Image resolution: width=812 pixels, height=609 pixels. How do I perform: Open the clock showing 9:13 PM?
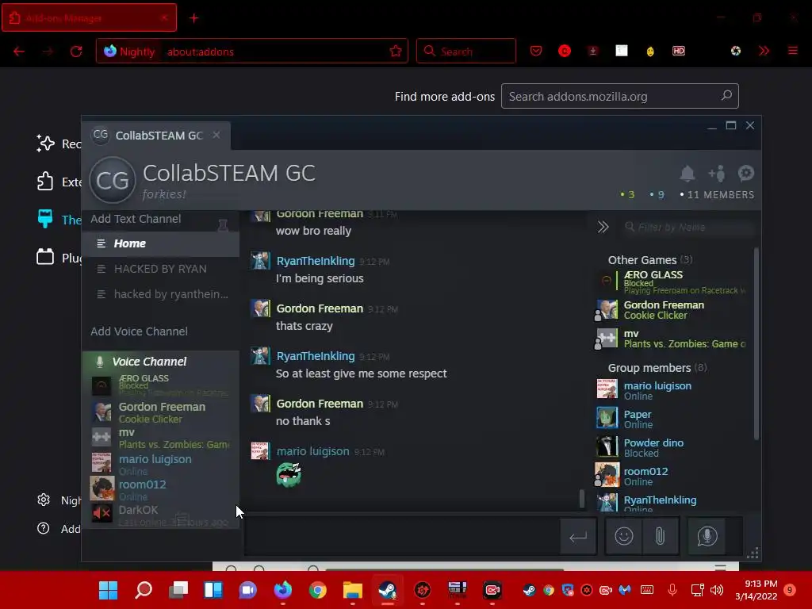coord(756,590)
